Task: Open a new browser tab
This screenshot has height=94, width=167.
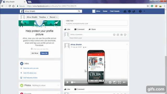Action: (29, 2)
